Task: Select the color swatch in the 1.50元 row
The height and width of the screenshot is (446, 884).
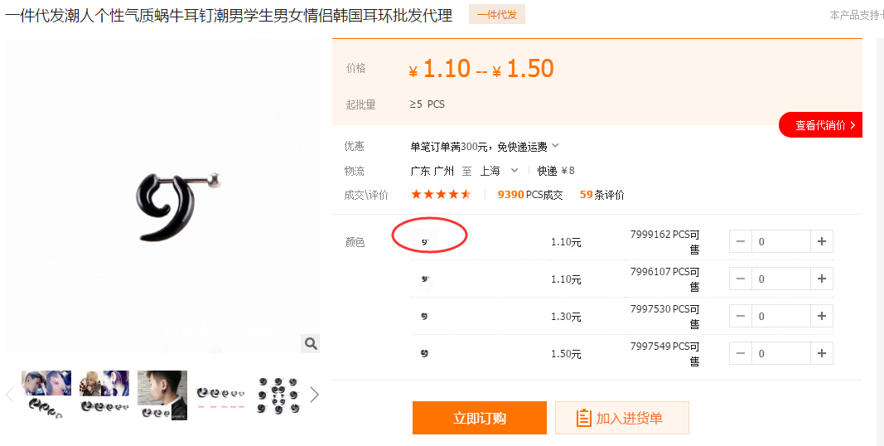Action: tap(425, 353)
